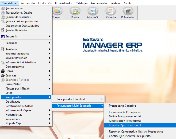Click the Extracto toolbar icon
The height and width of the screenshot is (139, 176).
(111, 11)
